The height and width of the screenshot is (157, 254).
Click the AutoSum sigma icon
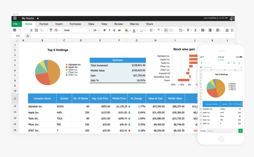pyautogui.click(x=196, y=30)
